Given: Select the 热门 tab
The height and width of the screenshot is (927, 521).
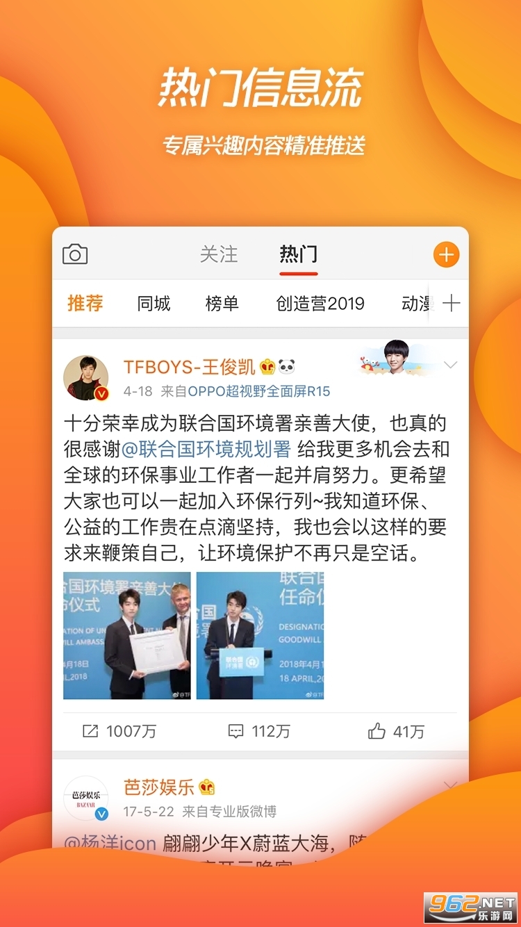Looking at the screenshot, I should click(299, 254).
